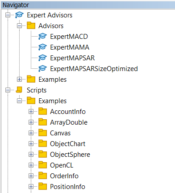Expand the ObjectChart folder

coord(31,144)
